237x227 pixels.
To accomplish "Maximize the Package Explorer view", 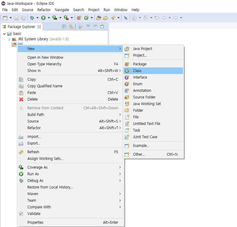I will pyautogui.click(x=102, y=26).
